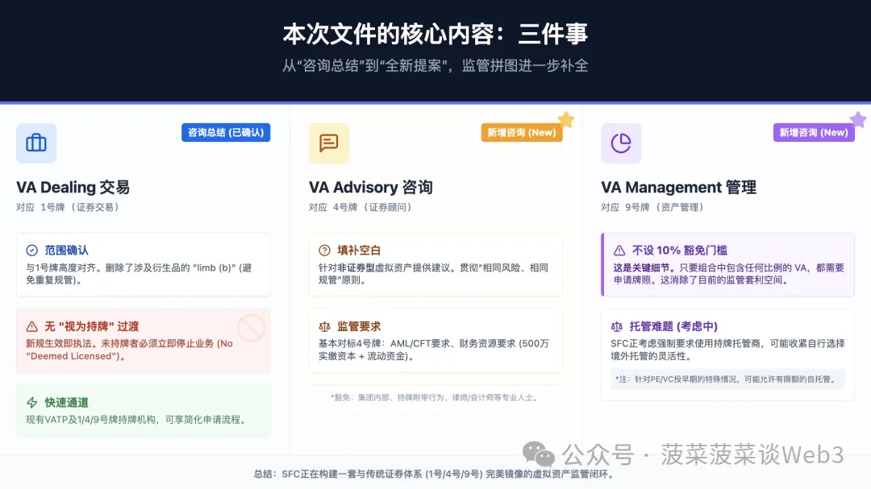Click the chat bubble icon above VA Advisory
Image resolution: width=871 pixels, height=489 pixels.
point(329,143)
